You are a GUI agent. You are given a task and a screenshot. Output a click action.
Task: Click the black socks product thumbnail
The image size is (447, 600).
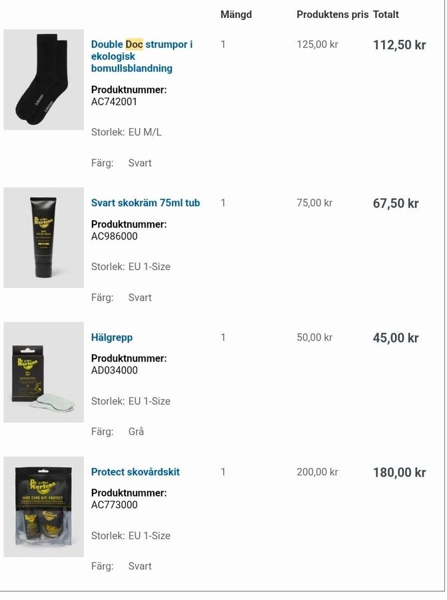point(43,79)
